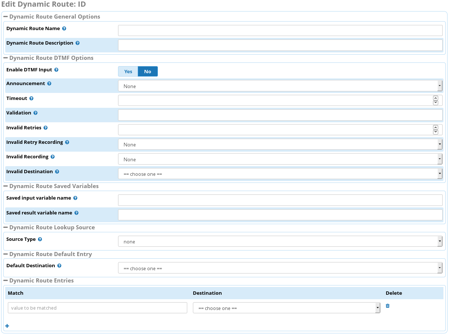Open the Source Type dropdown
This screenshot has width=452, height=336.
tap(280, 242)
